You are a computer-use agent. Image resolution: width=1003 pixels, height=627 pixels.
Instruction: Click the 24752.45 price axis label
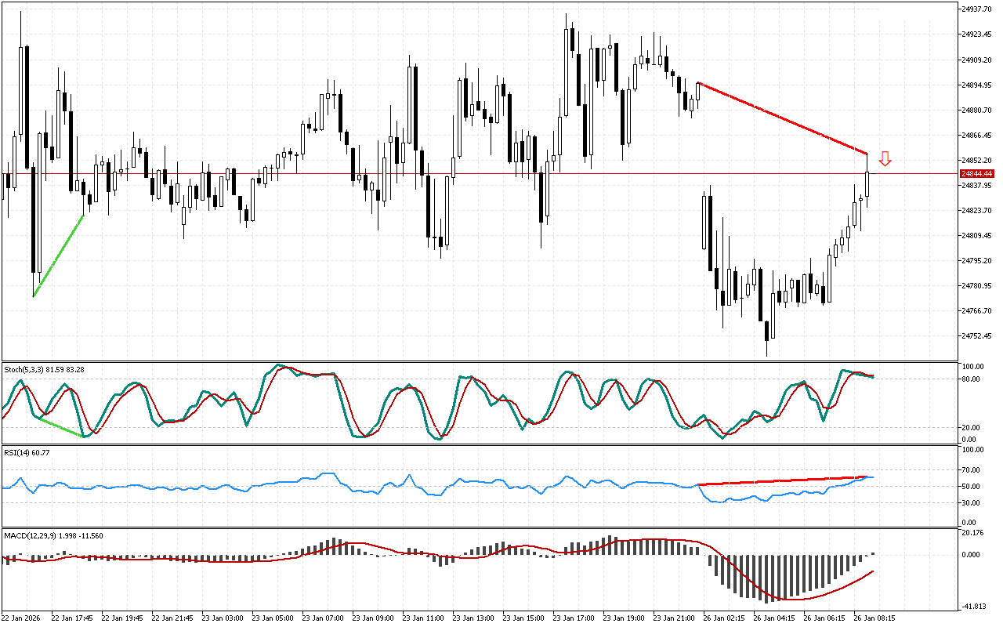click(976, 336)
